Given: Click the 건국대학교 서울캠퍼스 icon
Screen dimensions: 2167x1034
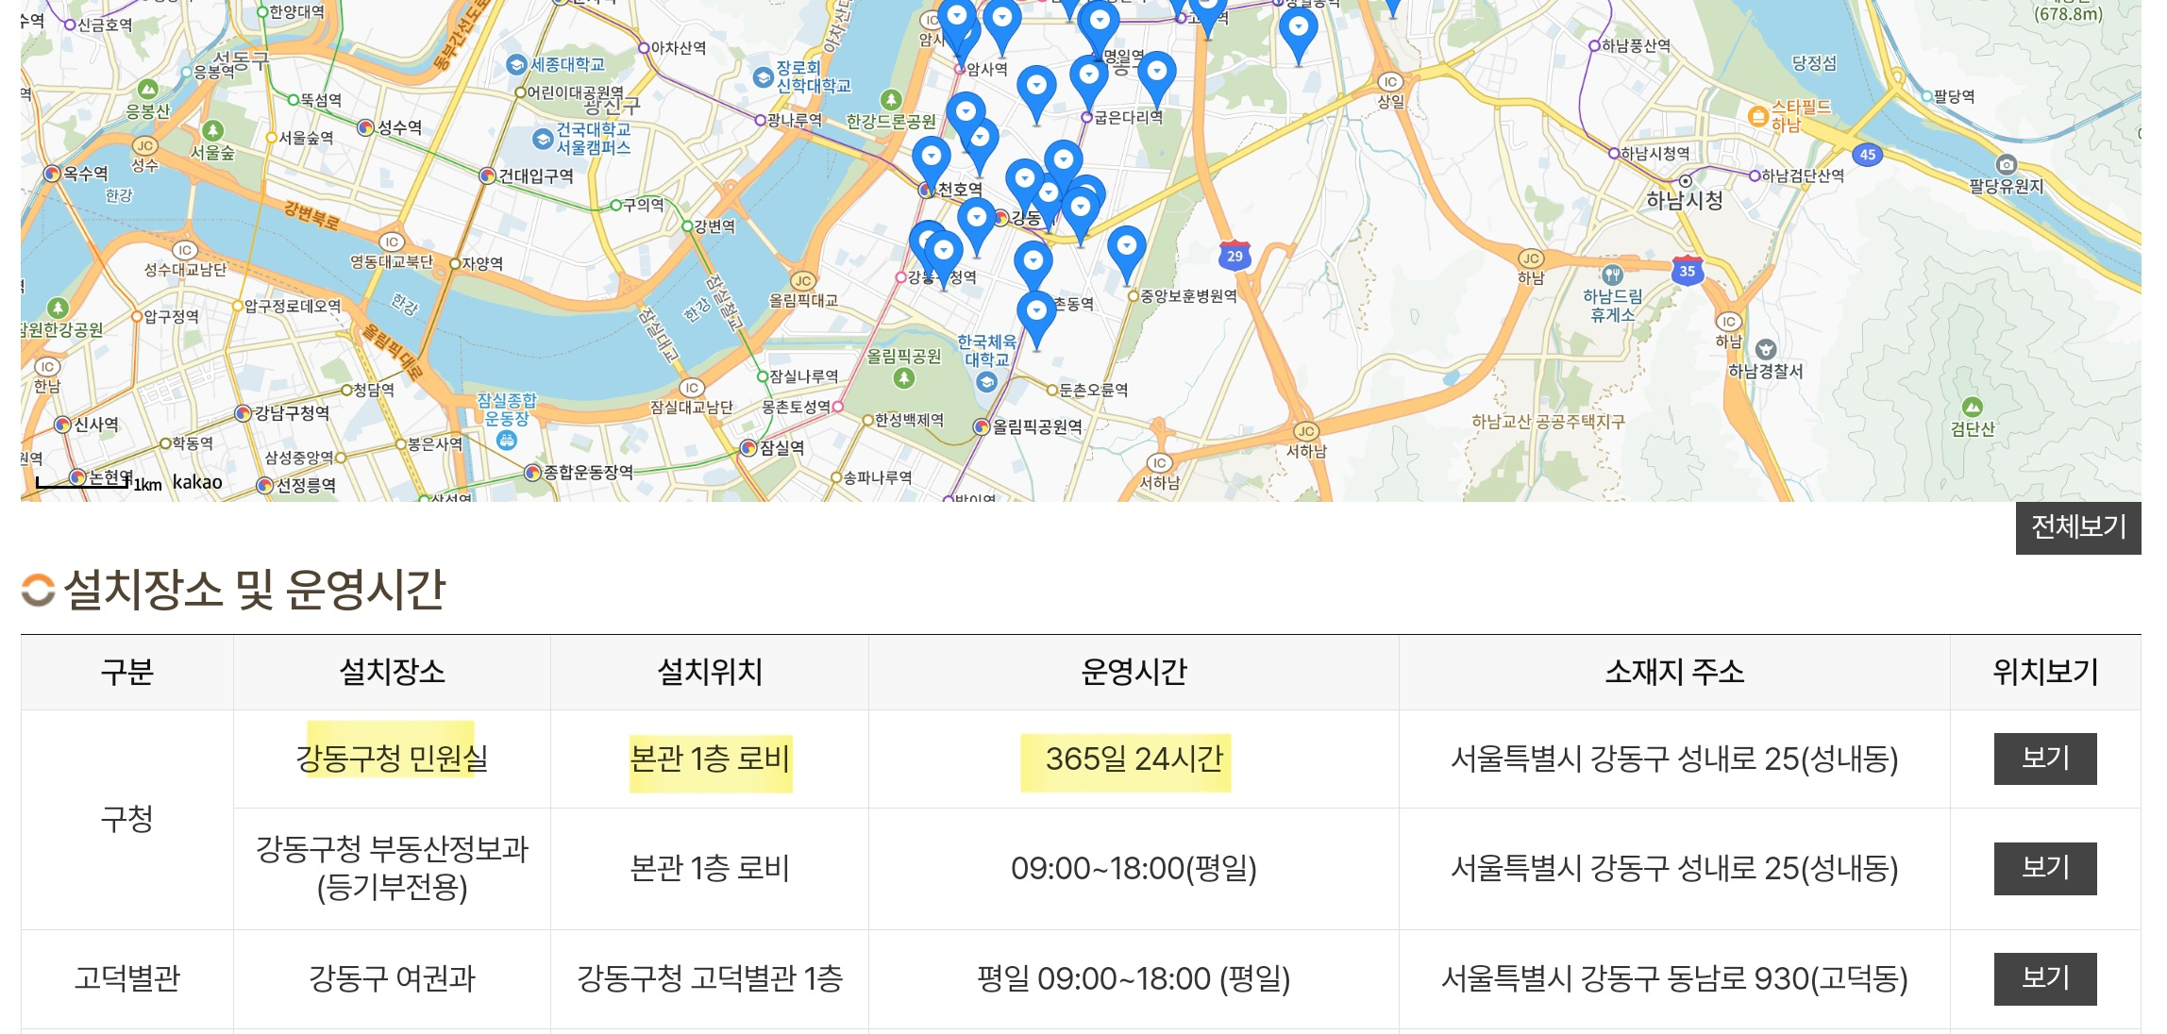Looking at the screenshot, I should point(542,140).
